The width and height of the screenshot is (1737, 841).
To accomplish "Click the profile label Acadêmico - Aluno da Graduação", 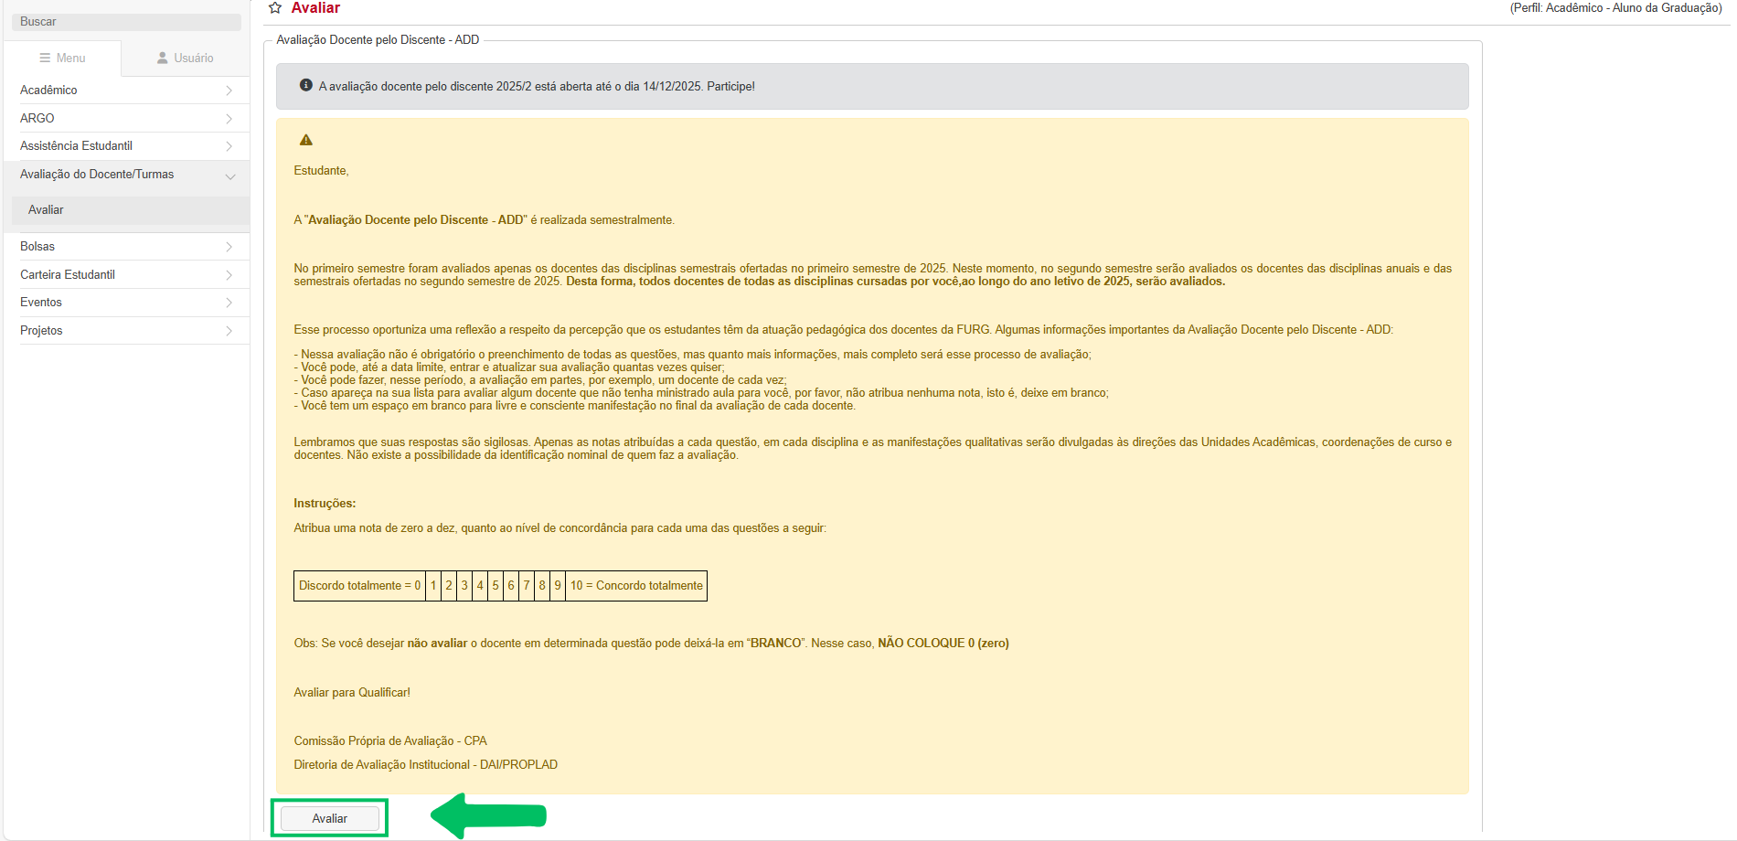I will (1615, 8).
